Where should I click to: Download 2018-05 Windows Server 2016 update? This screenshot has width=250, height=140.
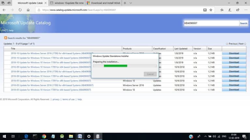pos(234,85)
